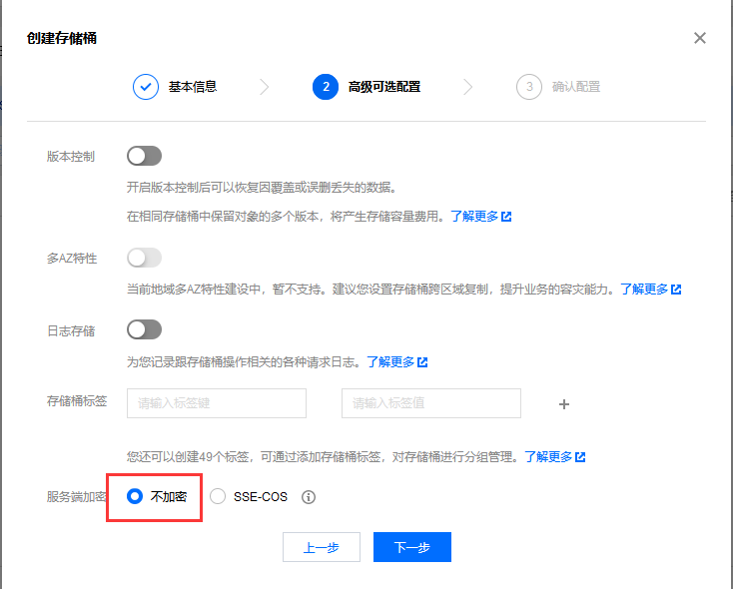Click external link icon after 日志存储 了解更多
The image size is (733, 589).
(422, 361)
